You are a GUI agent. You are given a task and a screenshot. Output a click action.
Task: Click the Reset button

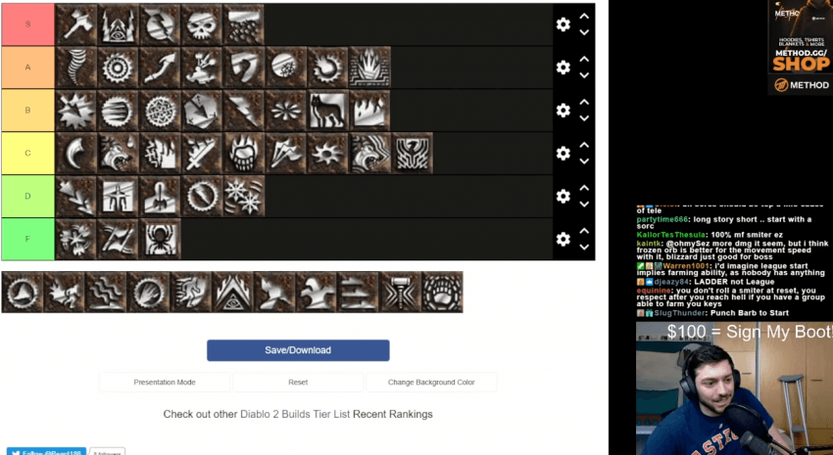298,383
